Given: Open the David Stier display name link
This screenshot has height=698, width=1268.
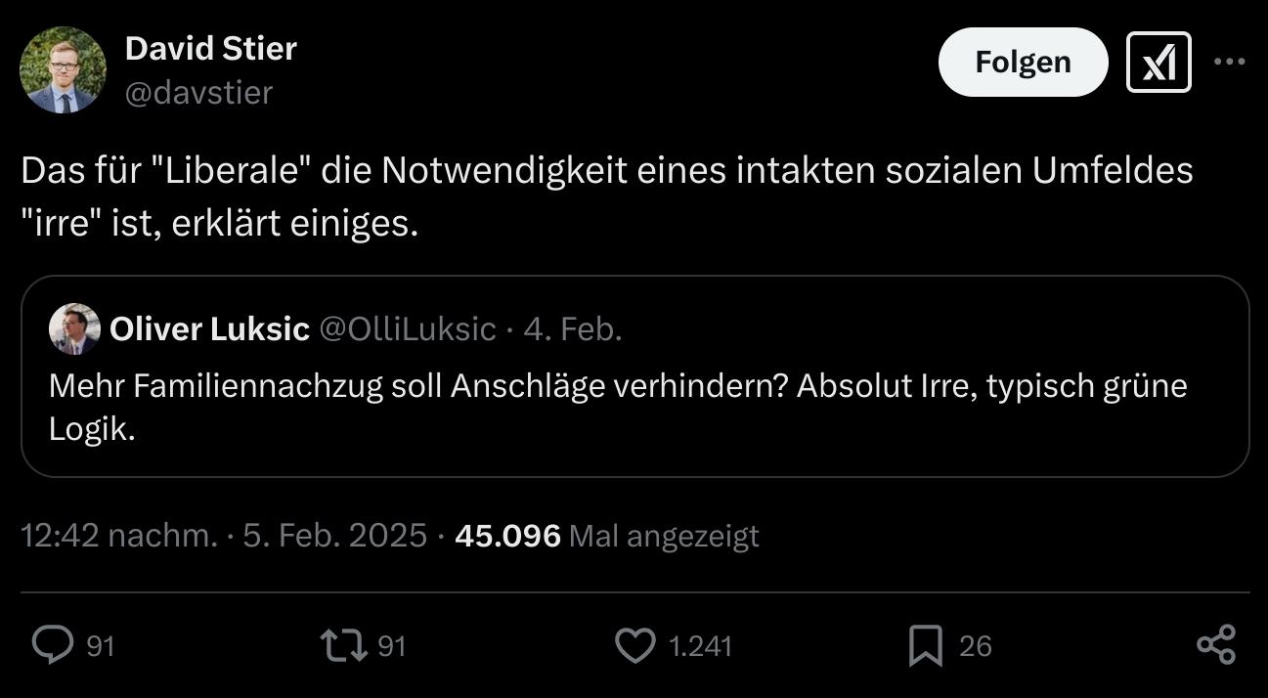Looking at the screenshot, I should click(210, 48).
